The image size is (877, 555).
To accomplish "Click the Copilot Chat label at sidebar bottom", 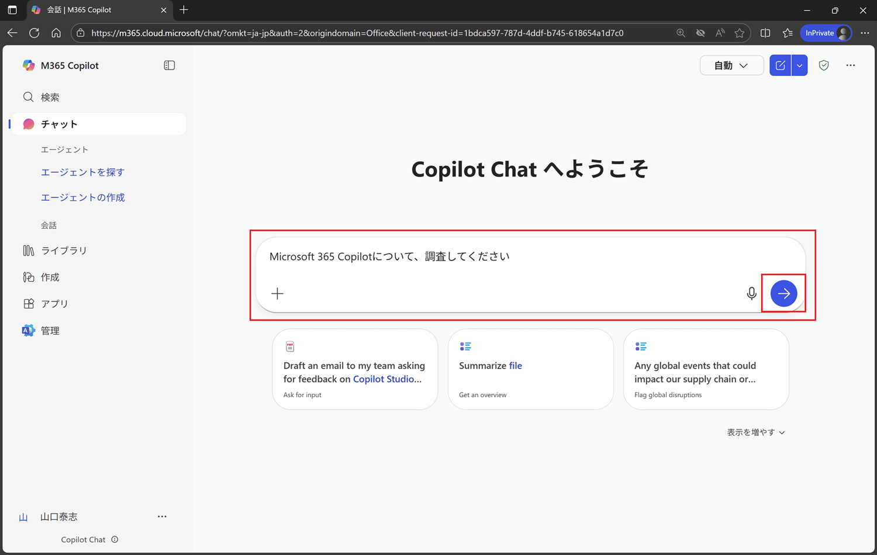I will click(x=83, y=540).
